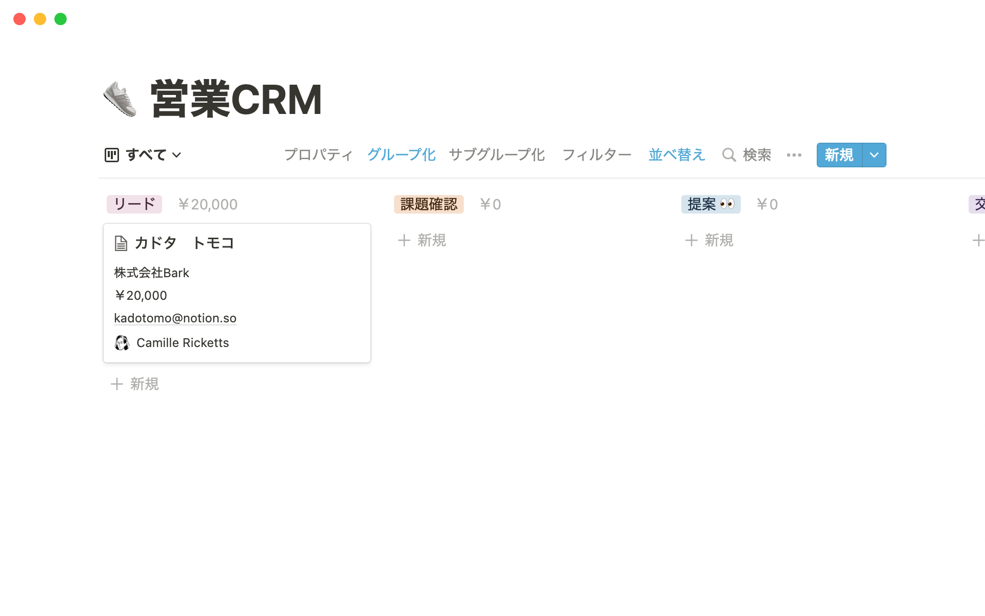The height and width of the screenshot is (616, 985).
Task: Click Camille Ricketts avatar icon
Action: [x=122, y=343]
